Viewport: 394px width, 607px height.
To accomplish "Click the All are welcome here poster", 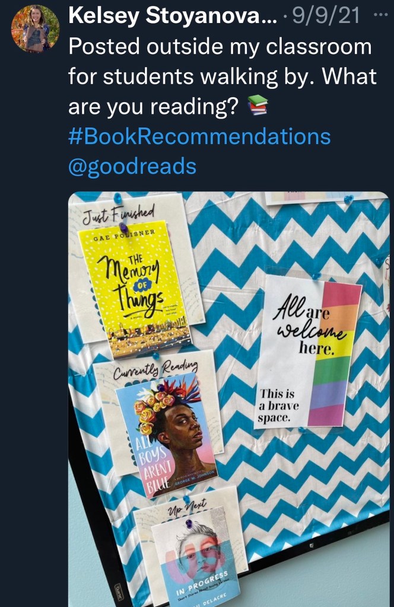I will [307, 352].
